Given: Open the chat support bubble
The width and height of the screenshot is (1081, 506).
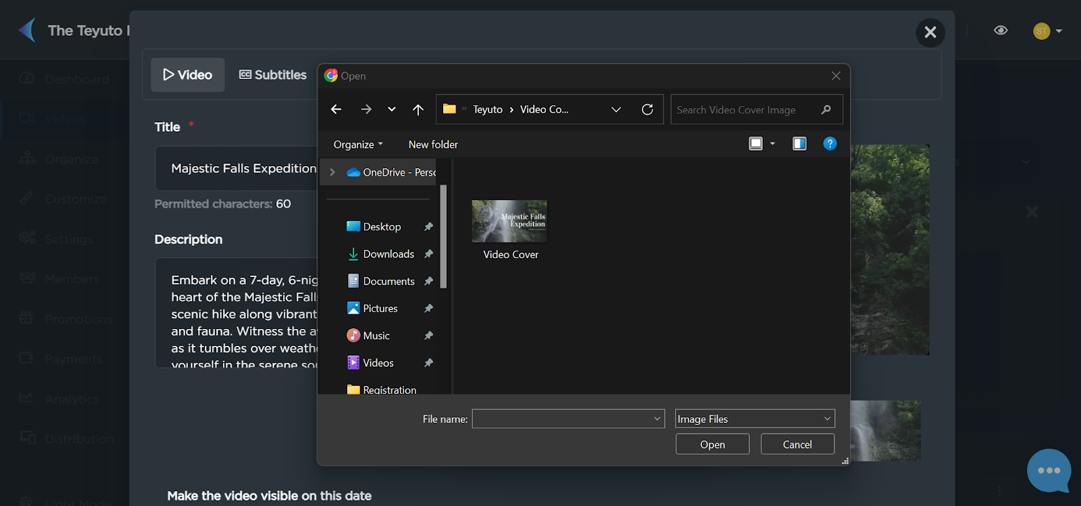Looking at the screenshot, I should point(1049,470).
